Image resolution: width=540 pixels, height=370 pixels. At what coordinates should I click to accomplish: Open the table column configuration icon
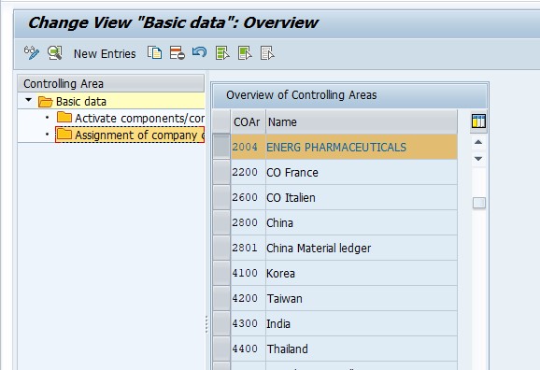pyautogui.click(x=478, y=121)
